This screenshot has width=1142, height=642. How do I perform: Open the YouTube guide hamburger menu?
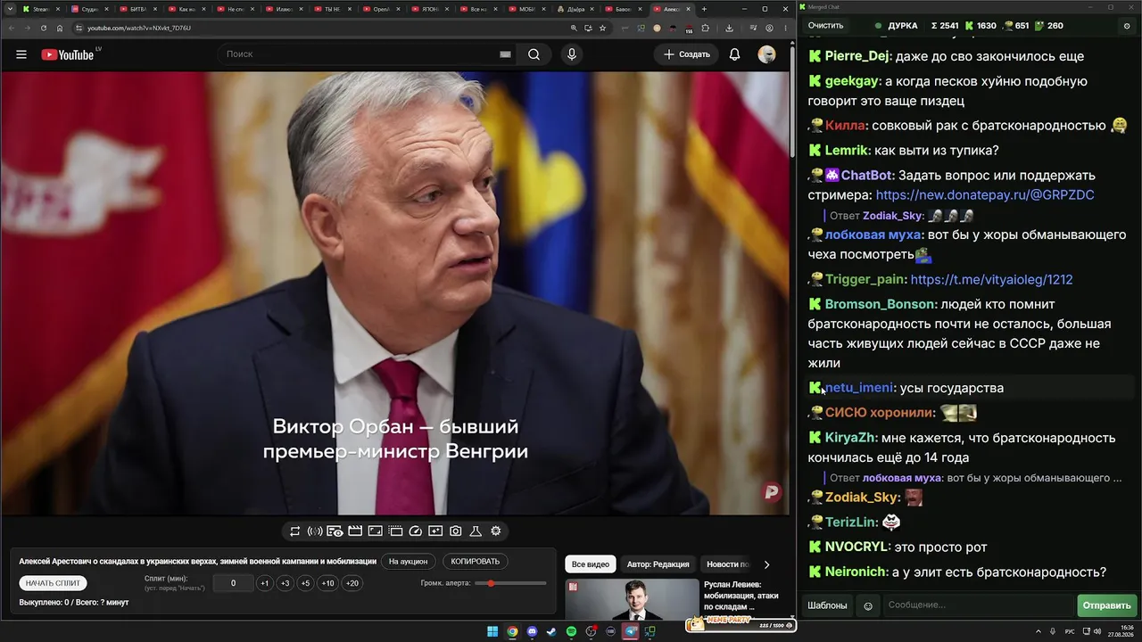[21, 54]
